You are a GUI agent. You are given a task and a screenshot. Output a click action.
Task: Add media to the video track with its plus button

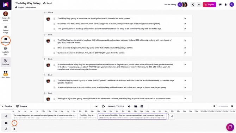(14, 123)
